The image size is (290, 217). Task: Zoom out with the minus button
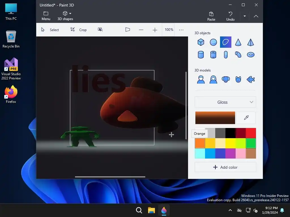(141, 30)
